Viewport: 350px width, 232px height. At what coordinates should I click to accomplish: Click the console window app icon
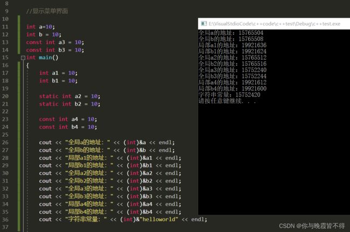(x=204, y=24)
